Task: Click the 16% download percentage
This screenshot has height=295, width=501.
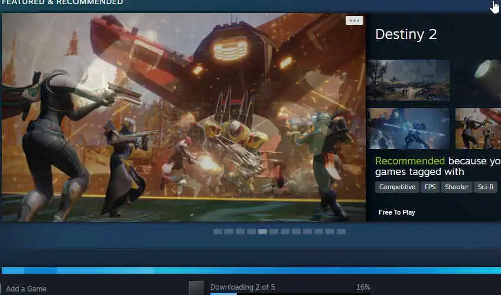Action: tap(363, 287)
